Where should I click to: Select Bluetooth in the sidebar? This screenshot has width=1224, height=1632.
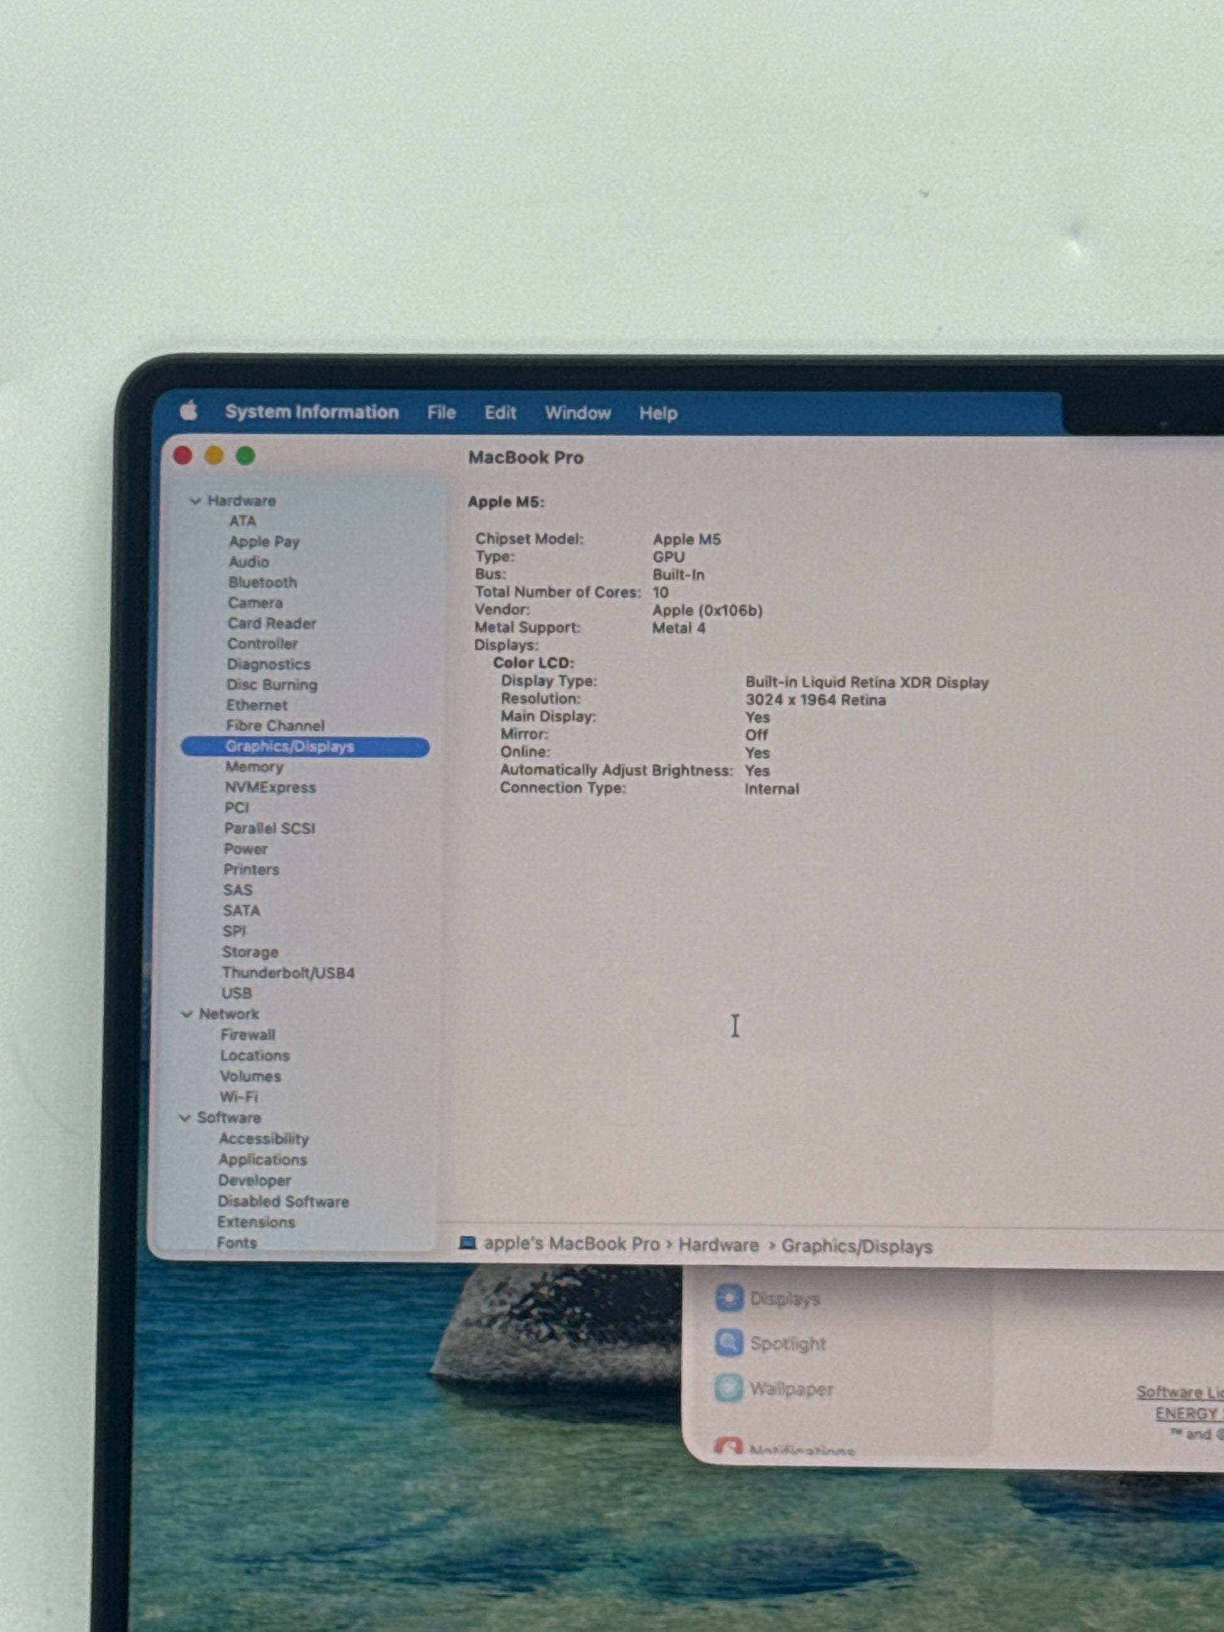click(x=263, y=582)
